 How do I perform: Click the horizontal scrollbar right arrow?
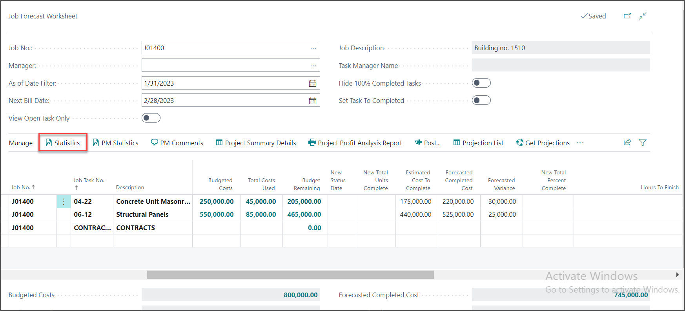677,275
